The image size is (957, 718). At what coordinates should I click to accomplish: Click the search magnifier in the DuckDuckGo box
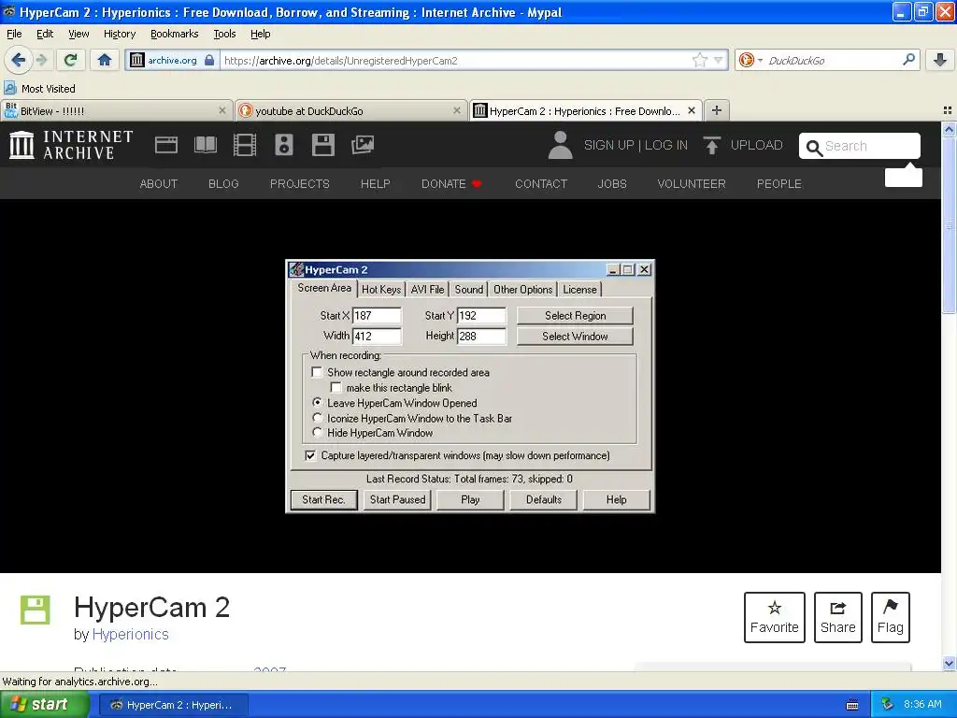(908, 60)
